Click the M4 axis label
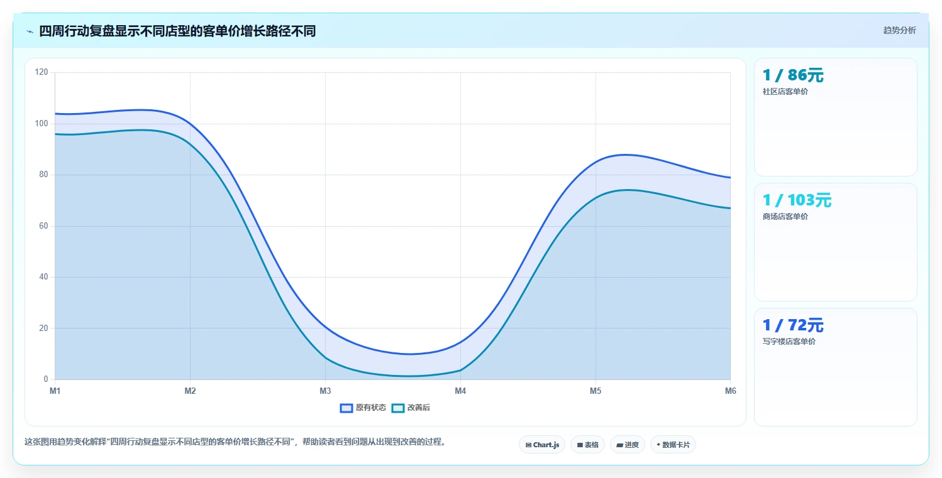 [x=460, y=391]
